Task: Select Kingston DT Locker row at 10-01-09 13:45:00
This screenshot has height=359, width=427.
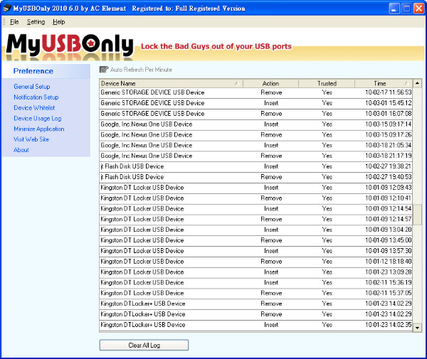Action: 255,240
